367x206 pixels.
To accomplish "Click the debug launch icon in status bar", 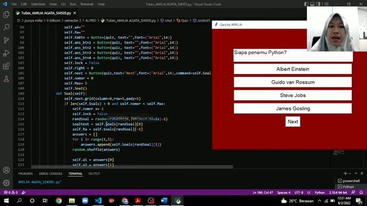I will pyautogui.click(x=24, y=192).
